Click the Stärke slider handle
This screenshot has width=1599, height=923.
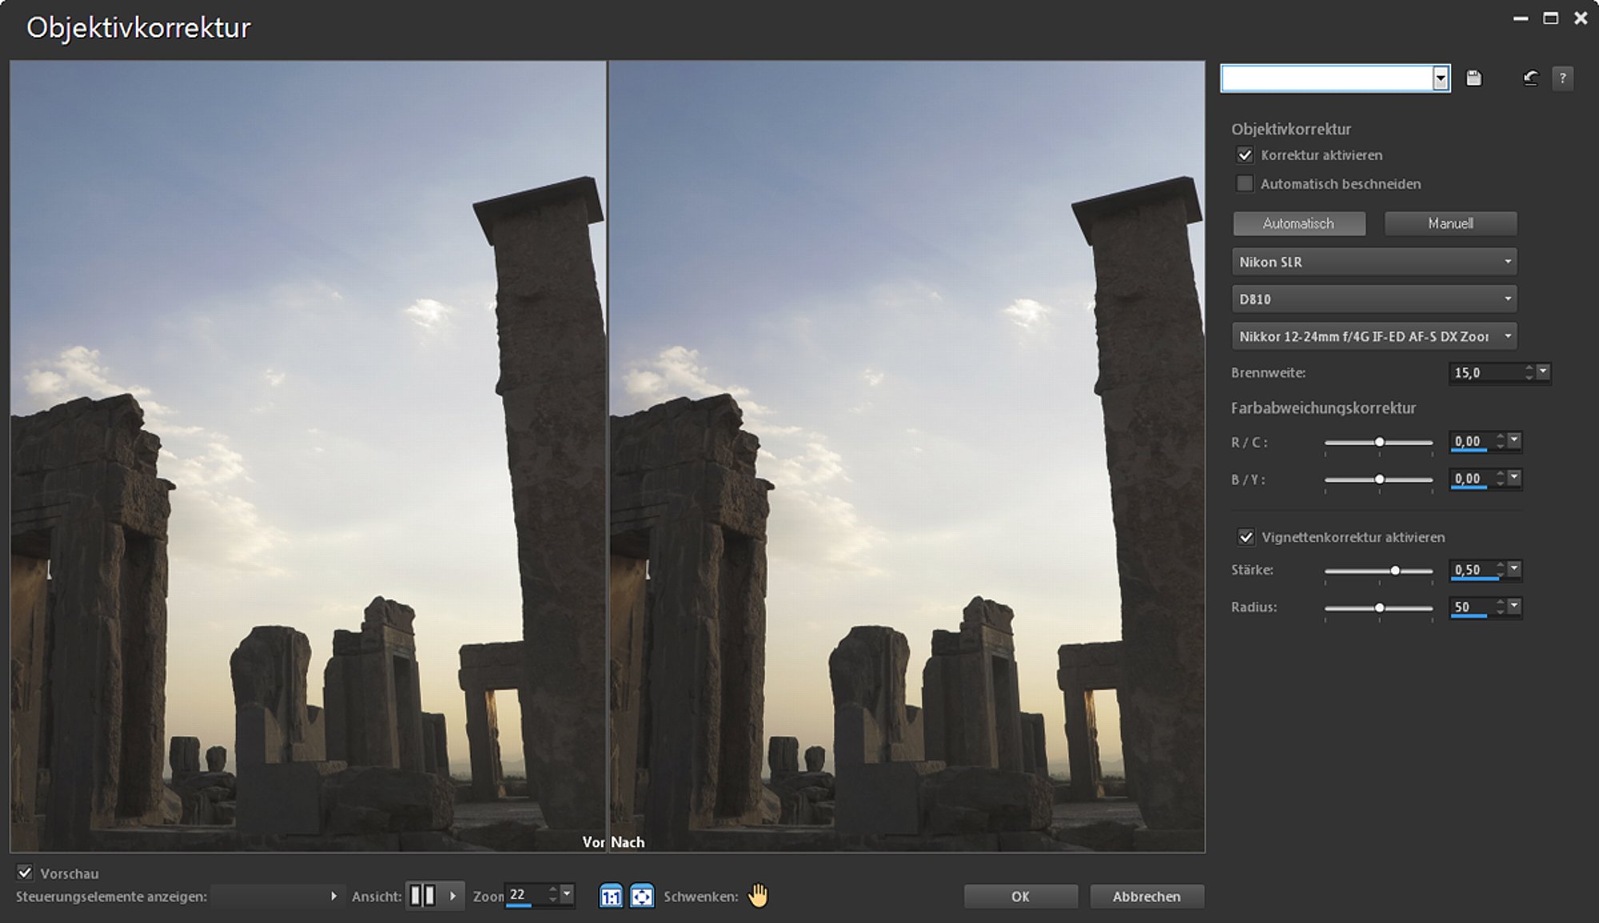point(1395,571)
